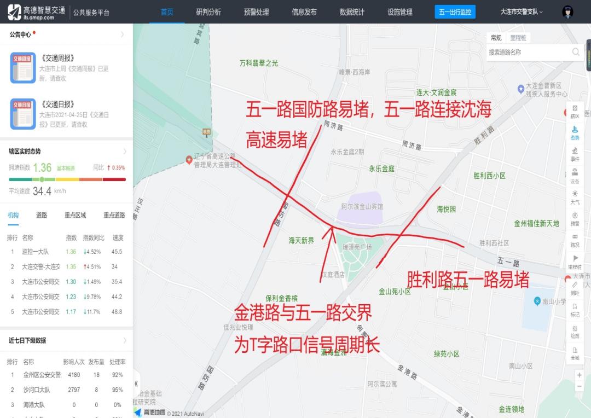Click the congestion index value 1.36
The height and width of the screenshot is (418, 591).
42,167
